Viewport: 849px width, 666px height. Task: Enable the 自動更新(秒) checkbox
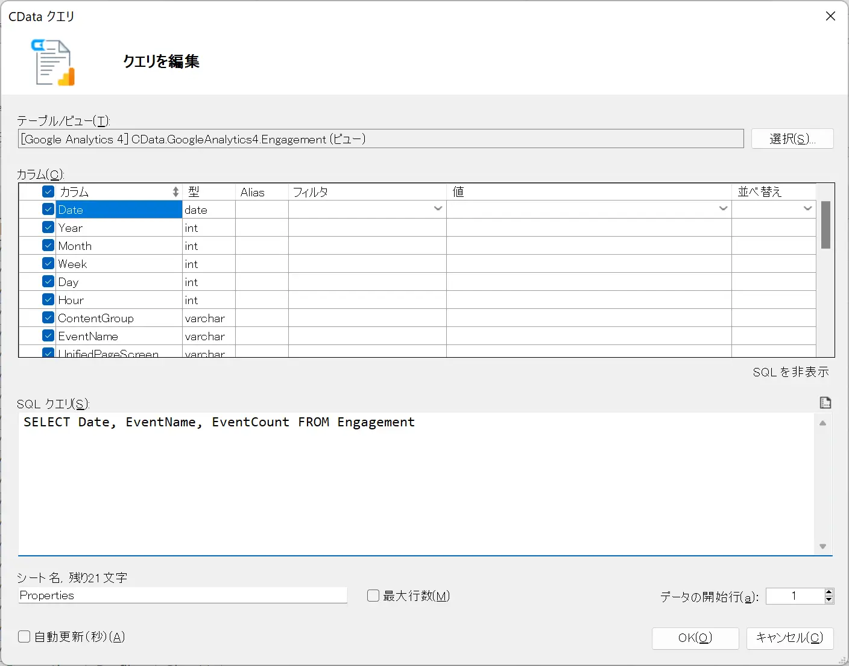(24, 636)
